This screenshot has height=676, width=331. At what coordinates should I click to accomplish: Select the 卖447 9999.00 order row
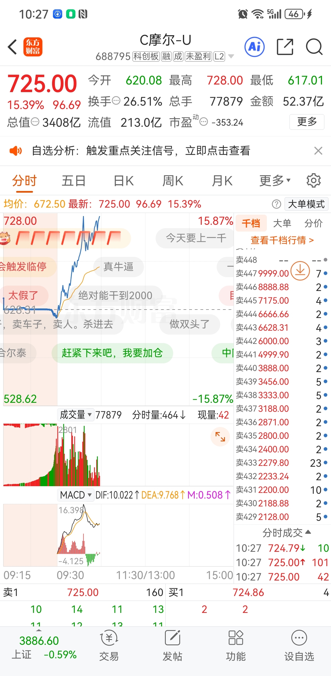282,273
